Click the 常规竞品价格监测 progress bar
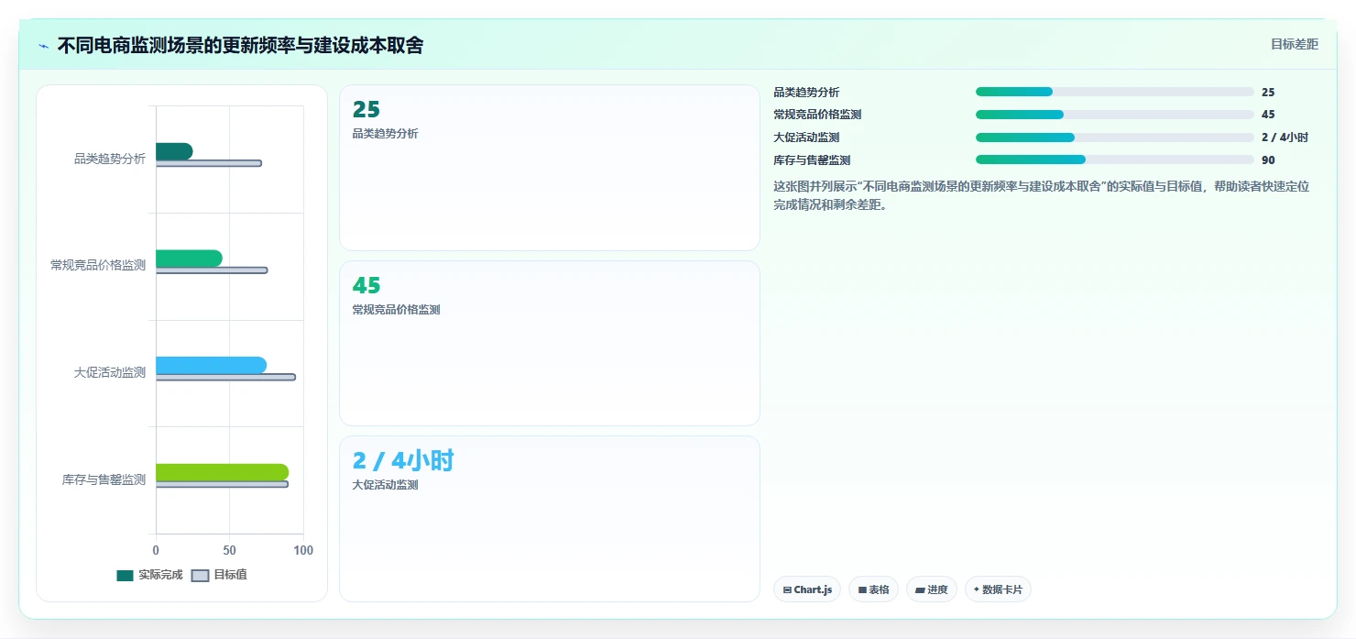Image resolution: width=1356 pixels, height=639 pixels. 1114,115
